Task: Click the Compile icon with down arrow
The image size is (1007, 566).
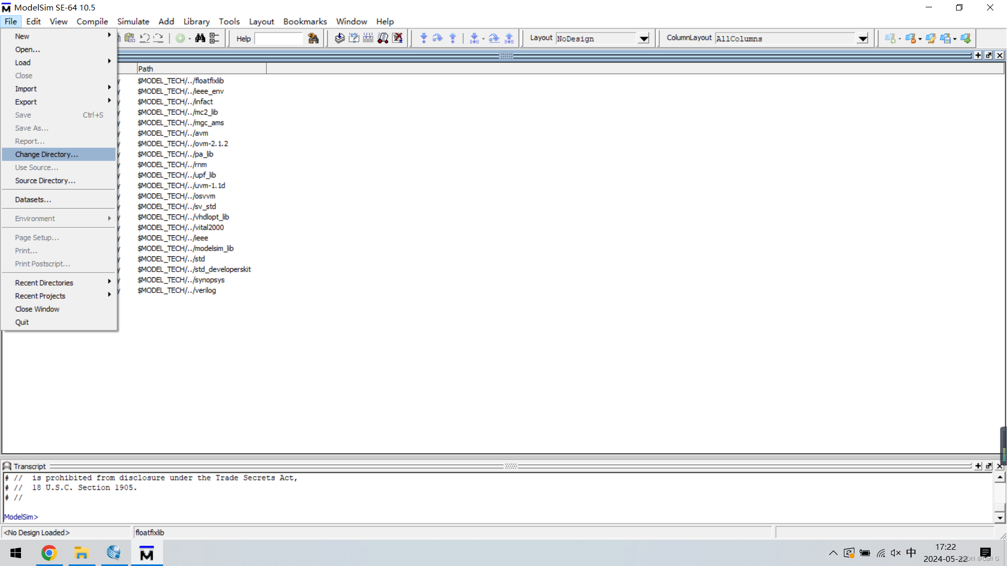Action: click(339, 38)
